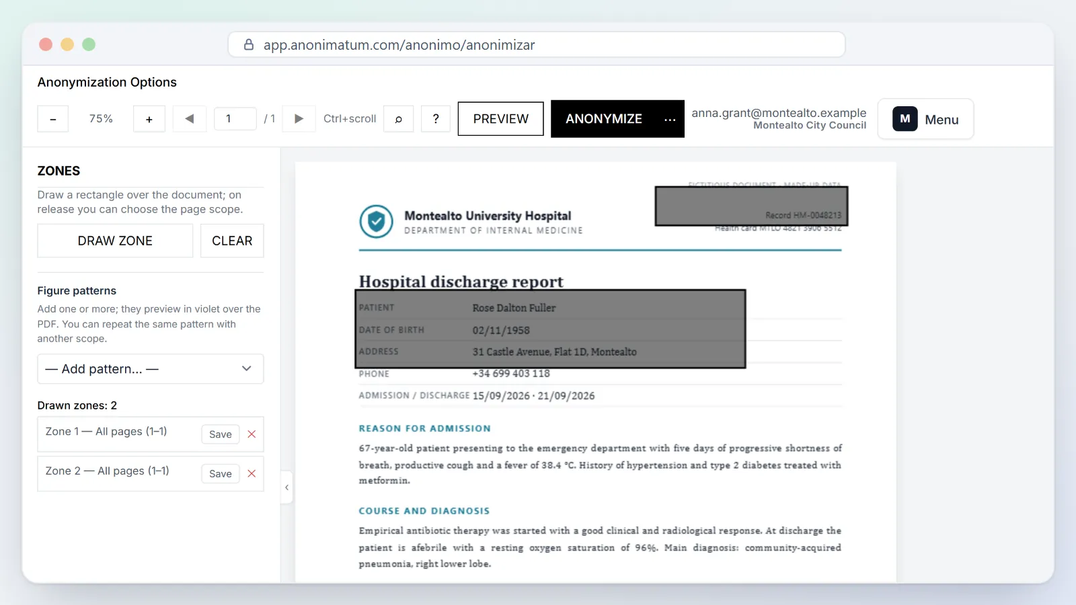Open the Menu button
1076x605 pixels.
[926, 119]
